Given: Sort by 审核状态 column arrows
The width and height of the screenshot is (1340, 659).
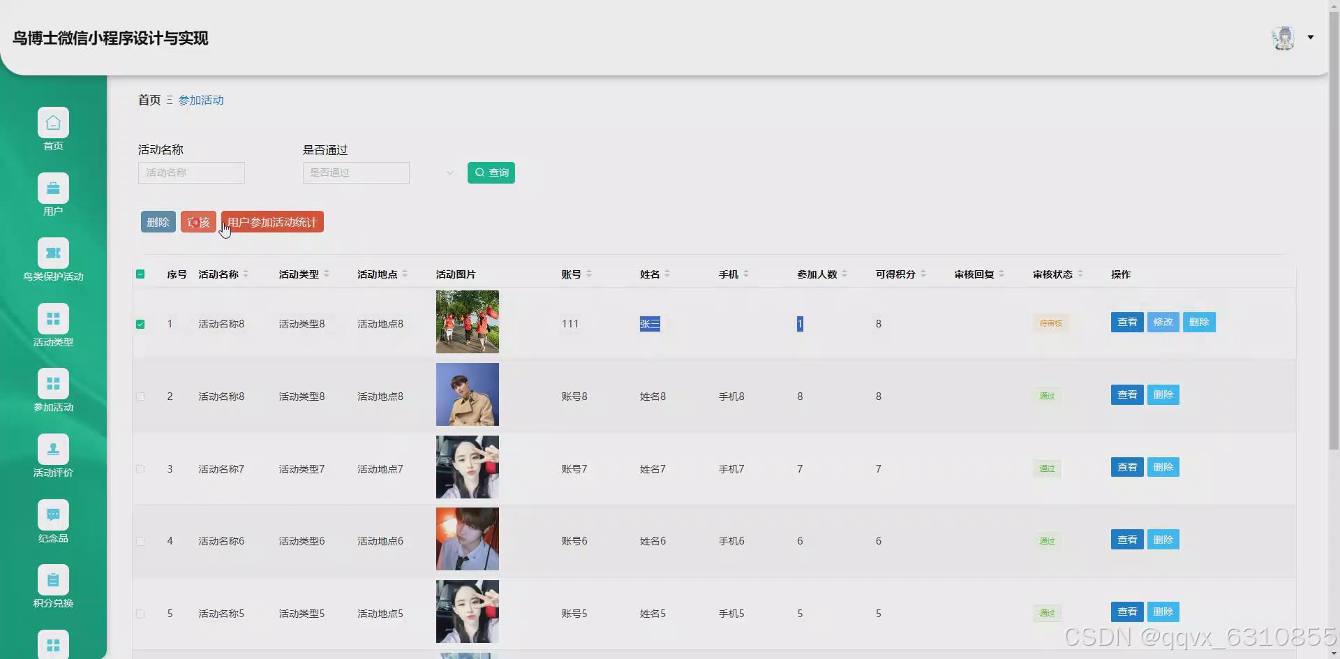Looking at the screenshot, I should [x=1080, y=274].
